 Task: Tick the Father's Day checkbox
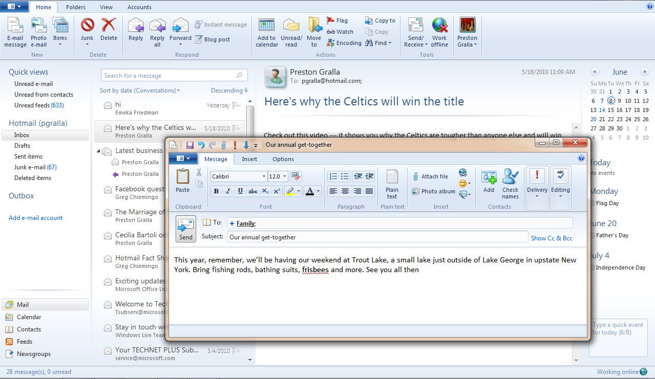click(x=593, y=235)
